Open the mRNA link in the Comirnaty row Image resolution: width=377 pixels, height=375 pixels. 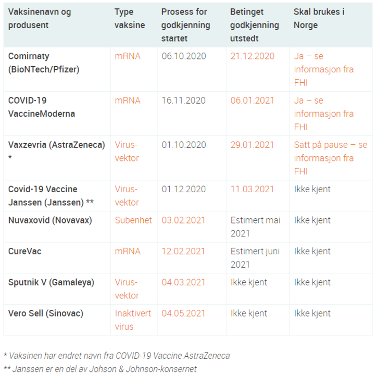click(128, 56)
